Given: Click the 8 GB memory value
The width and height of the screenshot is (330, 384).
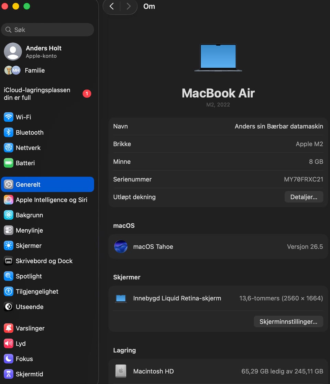Looking at the screenshot, I should click(316, 162).
